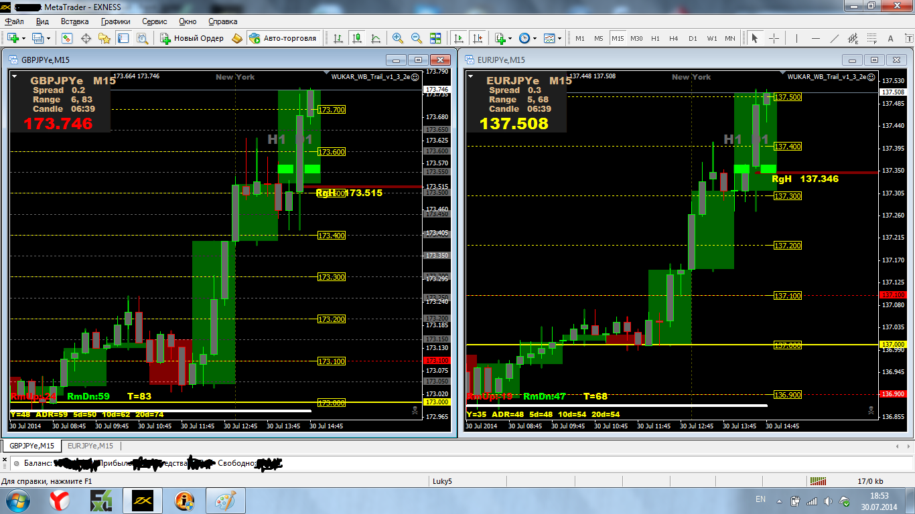Screen dimensions: 915x514
Task: Open the Справка menu
Action: coord(223,21)
